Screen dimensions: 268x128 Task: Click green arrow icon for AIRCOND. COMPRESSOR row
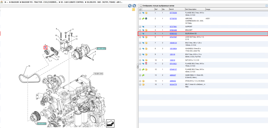coord(143,18)
